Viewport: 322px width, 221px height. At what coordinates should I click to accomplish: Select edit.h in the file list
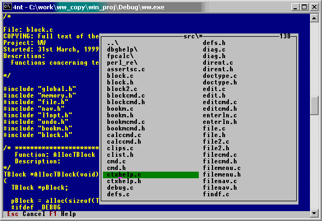point(214,95)
